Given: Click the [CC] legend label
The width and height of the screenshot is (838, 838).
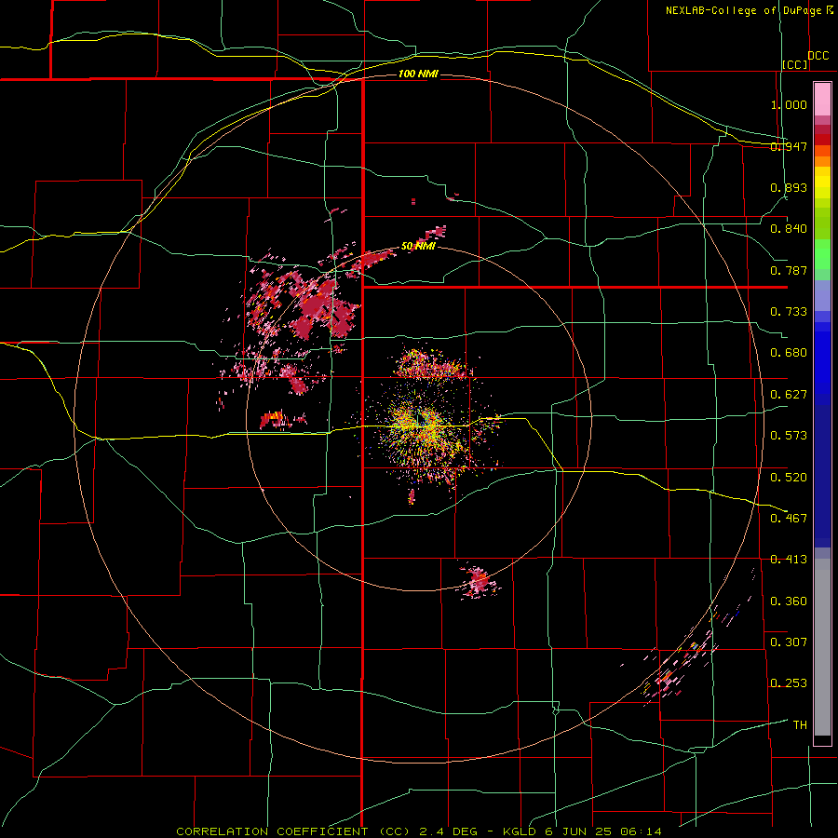Looking at the screenshot, I should click(x=795, y=64).
